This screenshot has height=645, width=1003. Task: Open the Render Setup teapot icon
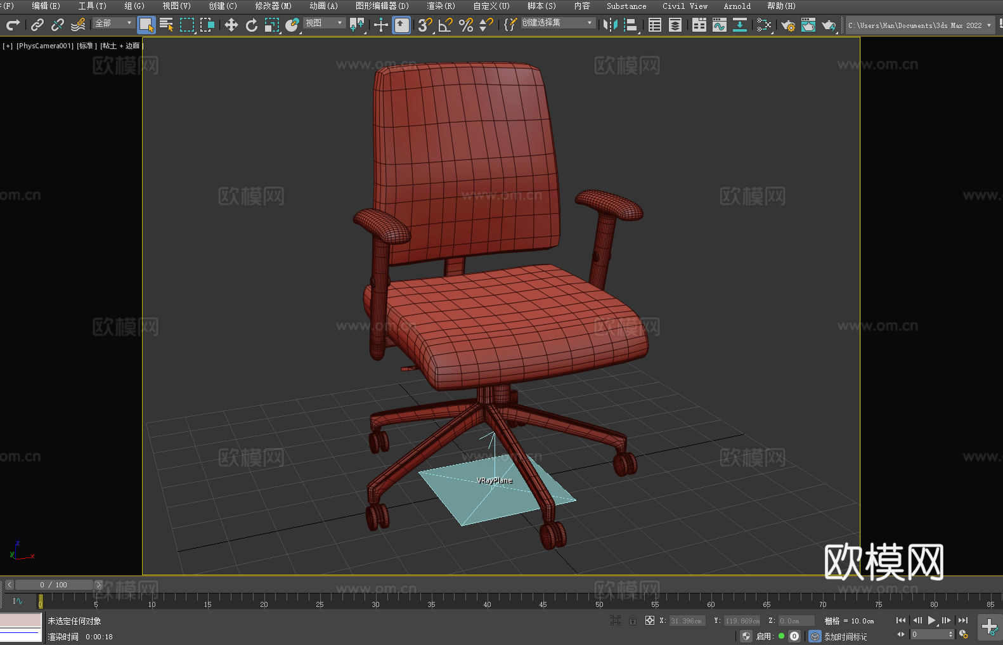788,25
